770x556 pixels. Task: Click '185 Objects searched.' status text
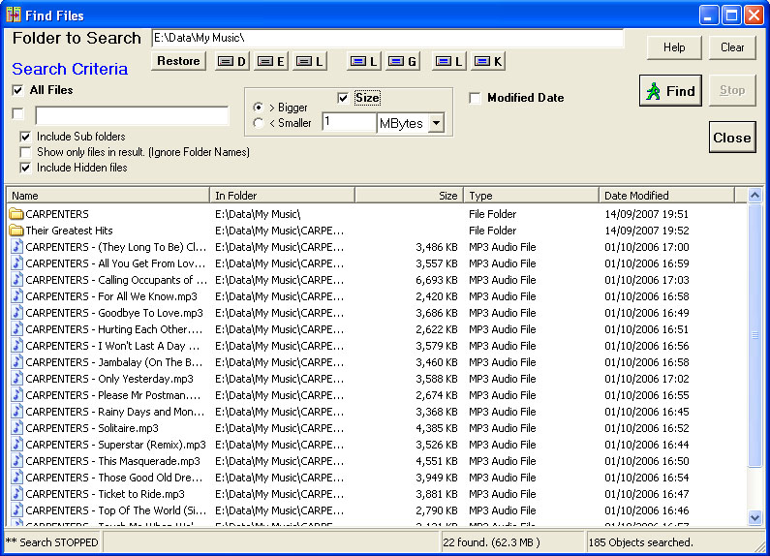(641, 542)
